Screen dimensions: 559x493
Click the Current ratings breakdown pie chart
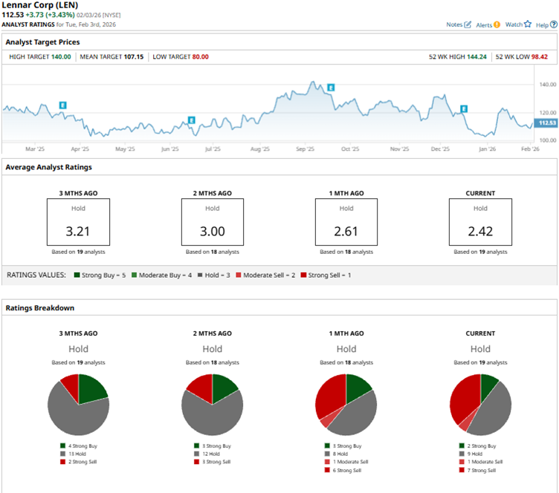[x=480, y=405]
